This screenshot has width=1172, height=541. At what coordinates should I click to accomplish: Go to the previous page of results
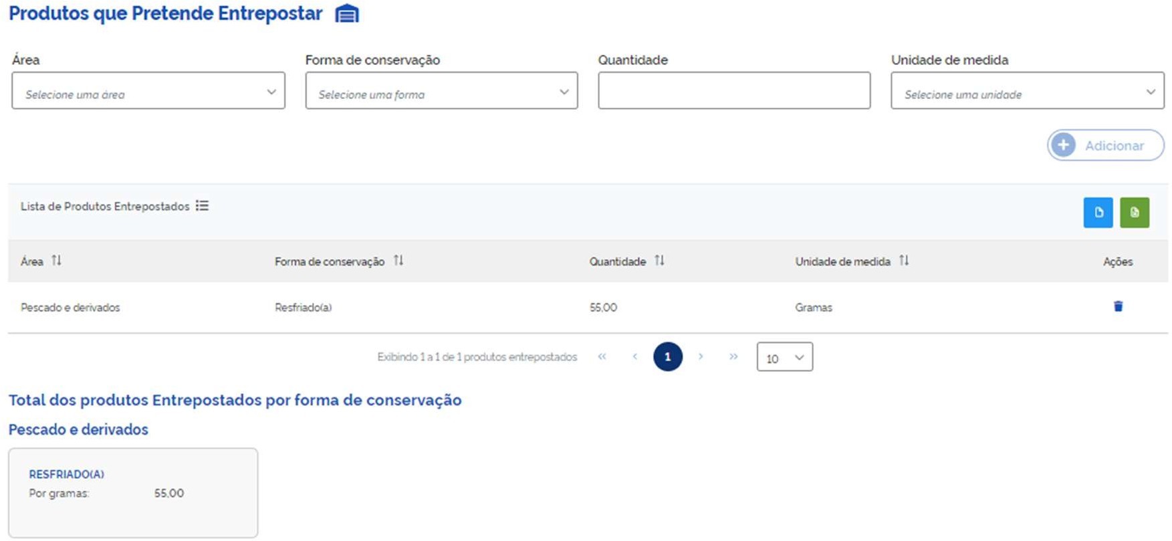point(634,357)
